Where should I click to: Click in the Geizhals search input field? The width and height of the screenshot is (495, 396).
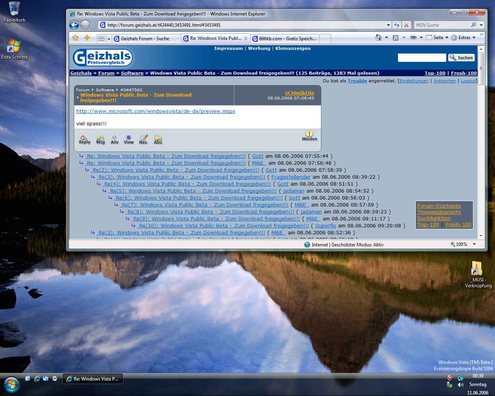pyautogui.click(x=422, y=58)
